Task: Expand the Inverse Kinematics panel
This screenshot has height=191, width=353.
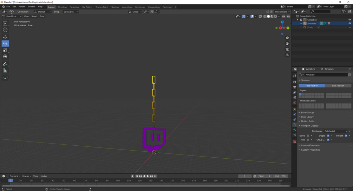Action: pos(310,145)
